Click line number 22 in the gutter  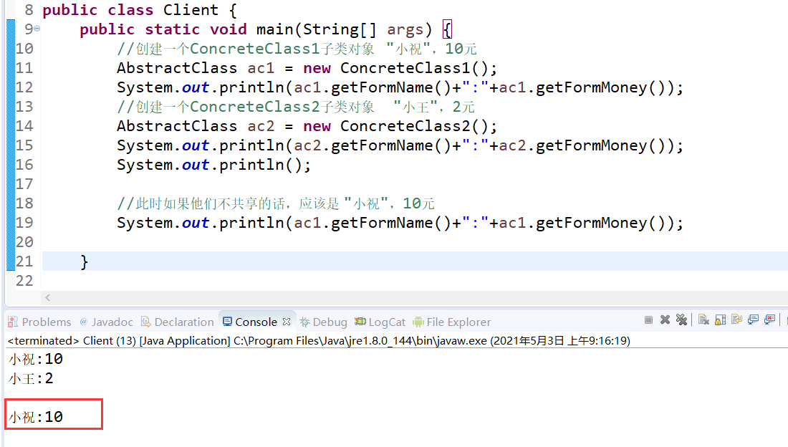tap(24, 281)
